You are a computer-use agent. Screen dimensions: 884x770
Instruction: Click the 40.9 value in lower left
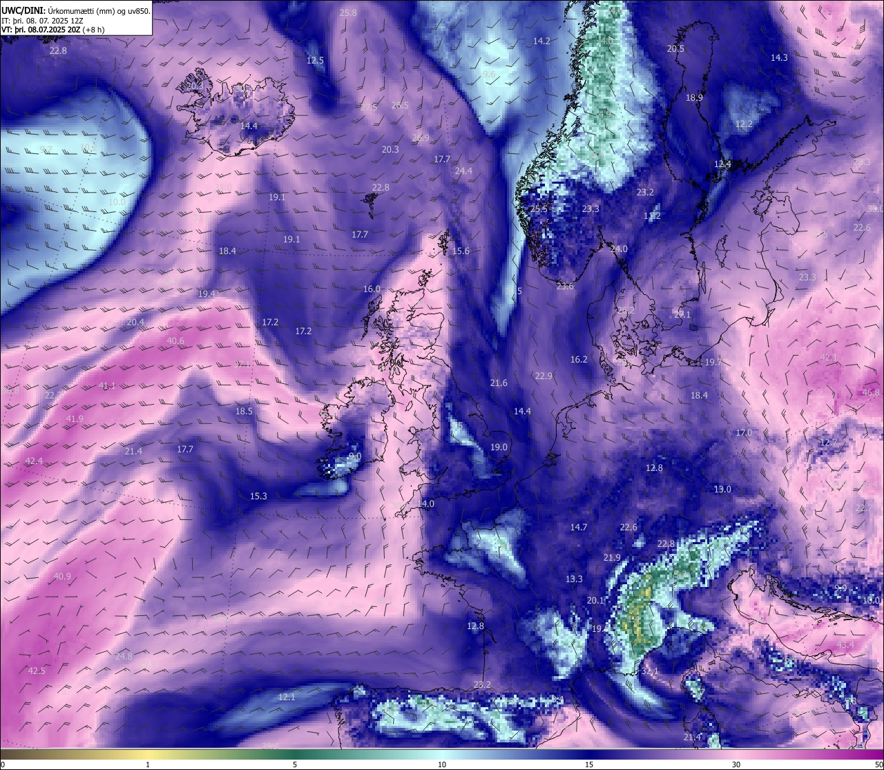pos(62,576)
